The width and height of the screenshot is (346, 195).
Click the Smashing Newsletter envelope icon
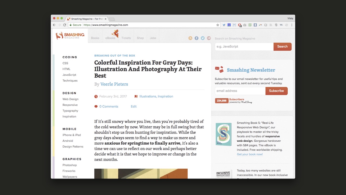tap(219, 70)
